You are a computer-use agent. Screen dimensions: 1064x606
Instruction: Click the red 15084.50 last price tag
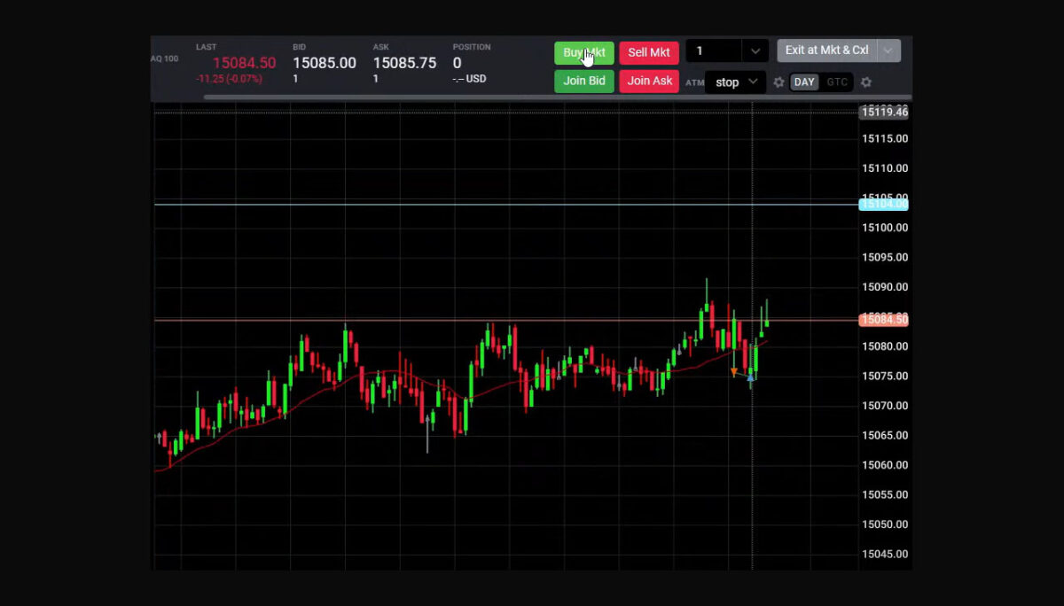tap(883, 320)
